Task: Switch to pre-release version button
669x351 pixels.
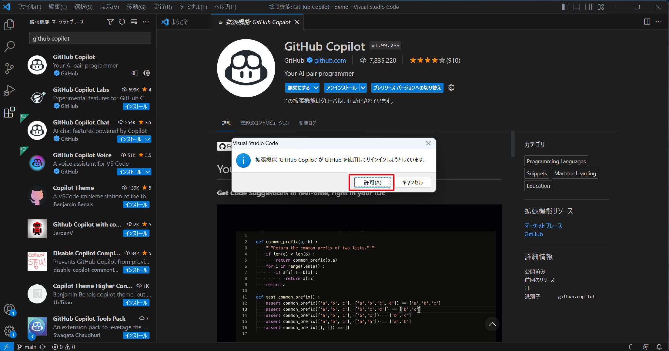Action: [x=407, y=88]
